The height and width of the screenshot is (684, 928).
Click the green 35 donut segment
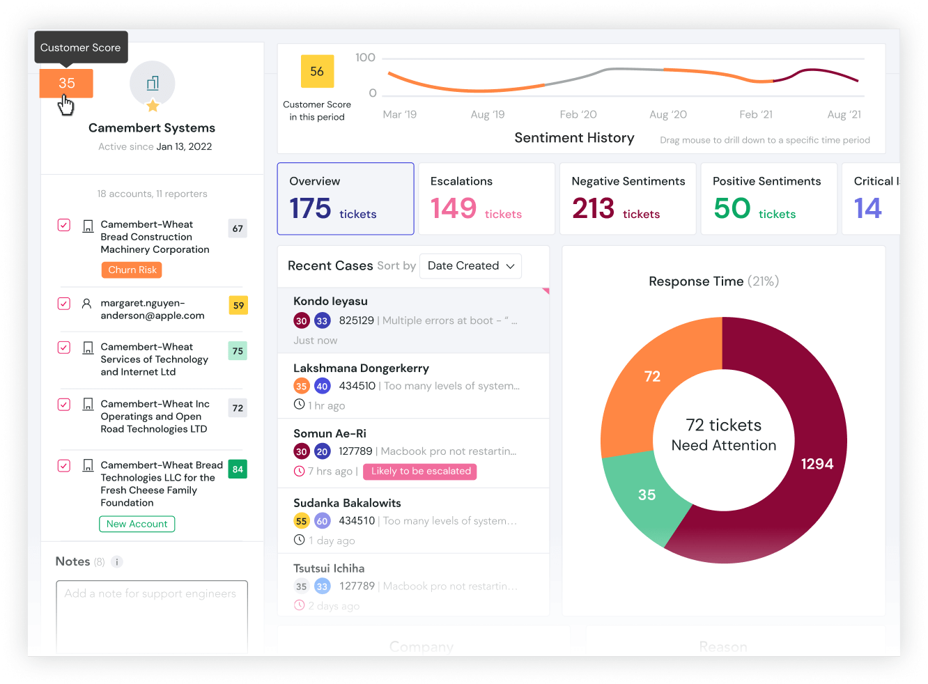pos(647,495)
